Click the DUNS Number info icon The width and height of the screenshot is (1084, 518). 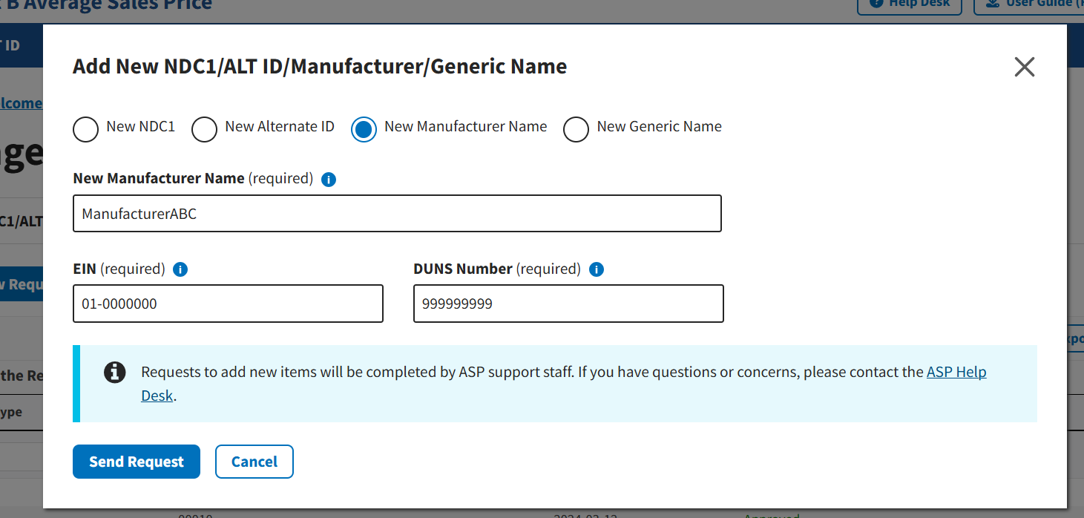(596, 269)
